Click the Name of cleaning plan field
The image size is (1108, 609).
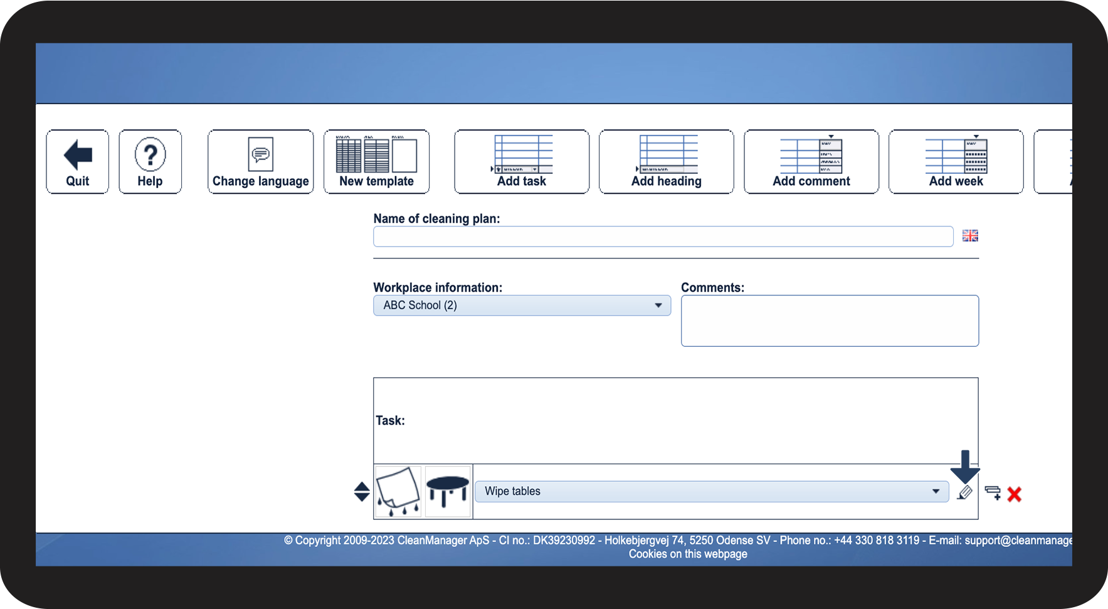[663, 236]
